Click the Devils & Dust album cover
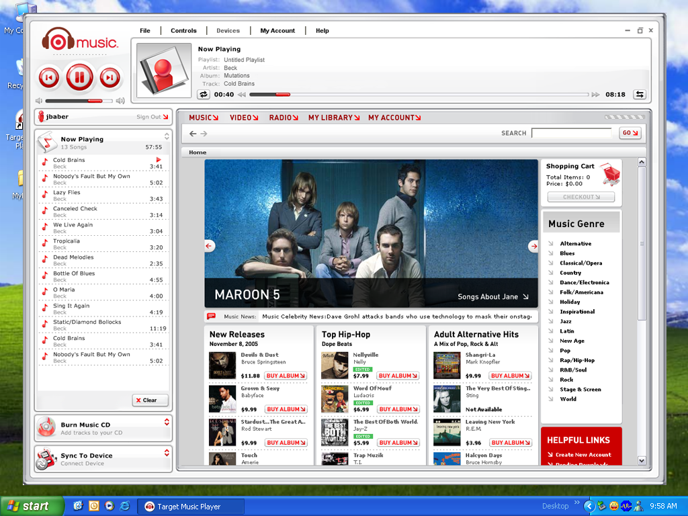 (222, 365)
